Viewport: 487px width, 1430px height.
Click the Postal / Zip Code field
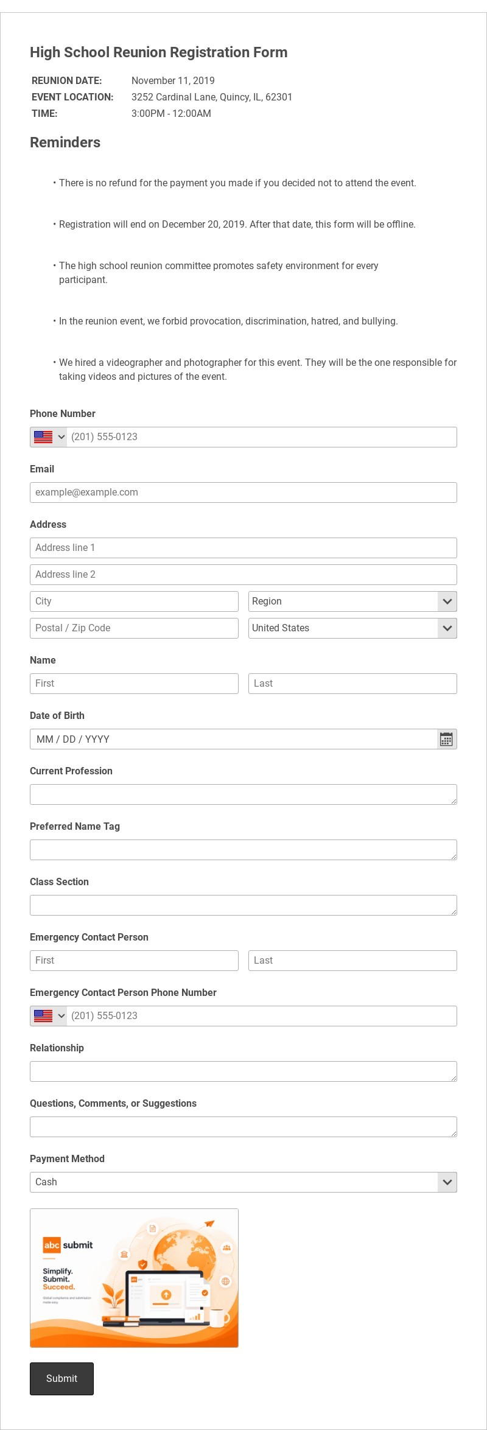click(x=134, y=628)
